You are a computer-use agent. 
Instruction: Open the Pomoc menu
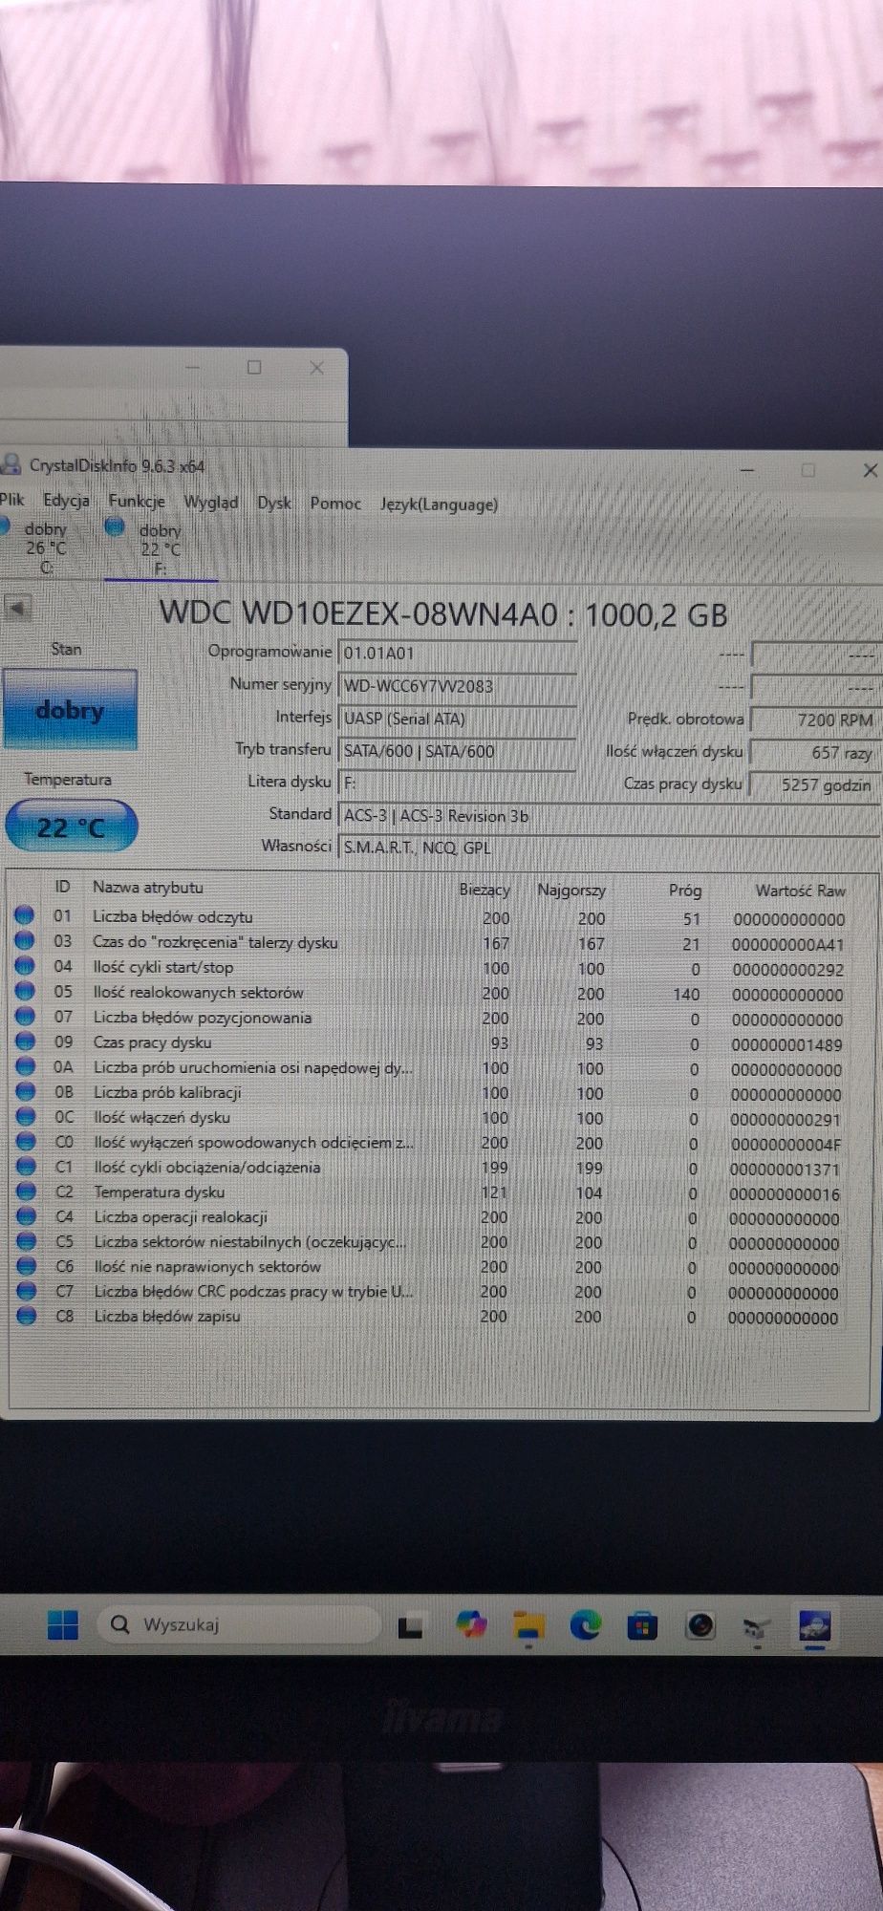pyautogui.click(x=335, y=504)
